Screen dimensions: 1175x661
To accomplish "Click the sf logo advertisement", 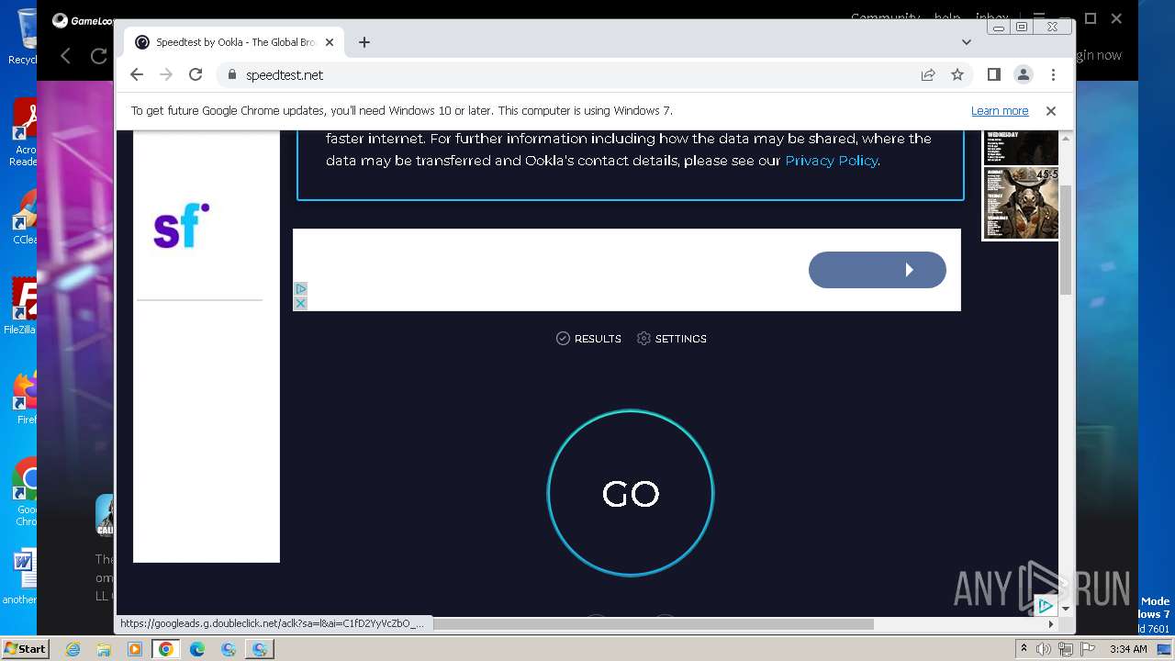I will (181, 227).
